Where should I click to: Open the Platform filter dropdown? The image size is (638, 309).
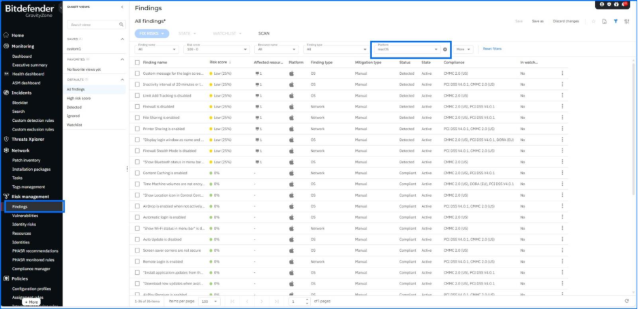(407, 49)
